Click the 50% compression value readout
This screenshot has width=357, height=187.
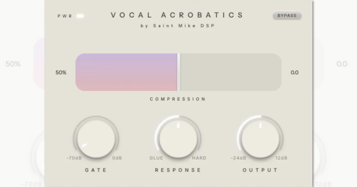(61, 72)
